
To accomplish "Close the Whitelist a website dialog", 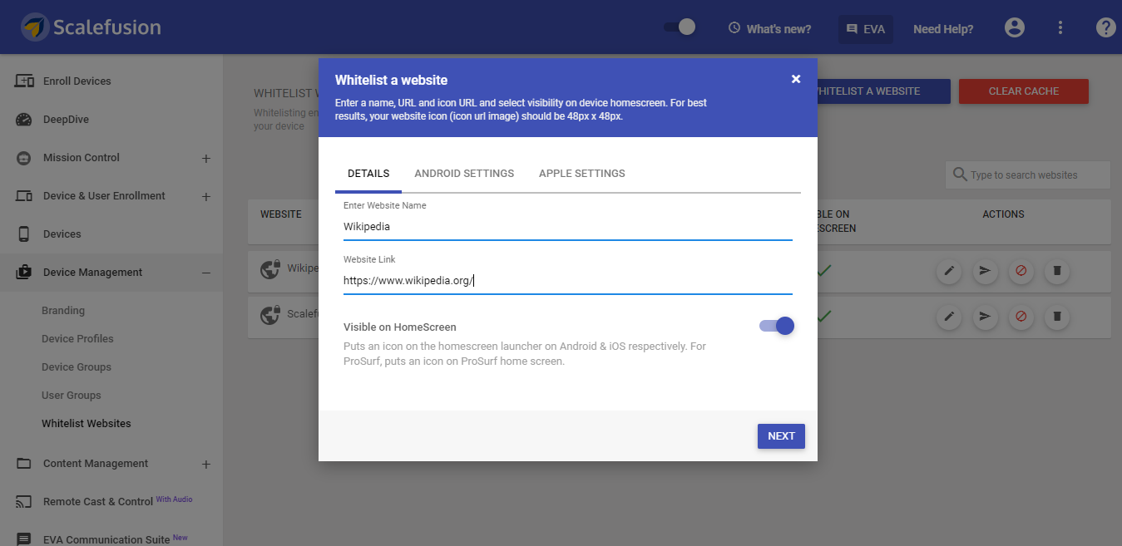I will (x=796, y=79).
